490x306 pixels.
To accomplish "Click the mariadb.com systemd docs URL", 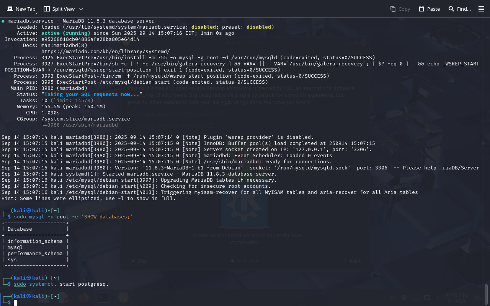I will click(106, 51).
